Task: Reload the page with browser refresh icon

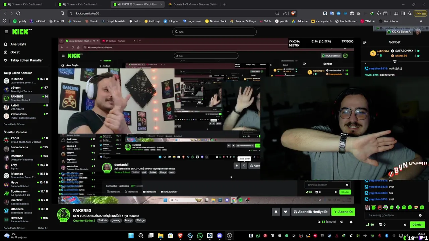Action: (x=18, y=13)
